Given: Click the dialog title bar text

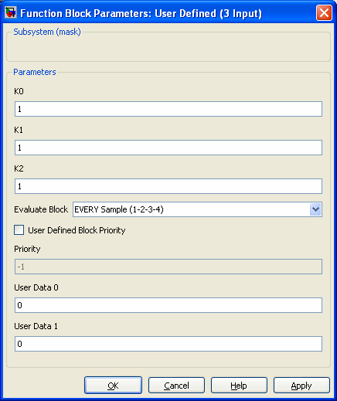Looking at the screenshot, I should click(141, 13).
